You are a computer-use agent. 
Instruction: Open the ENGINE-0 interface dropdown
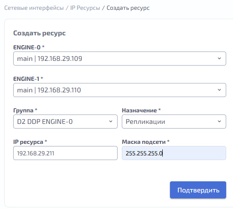pos(120,58)
